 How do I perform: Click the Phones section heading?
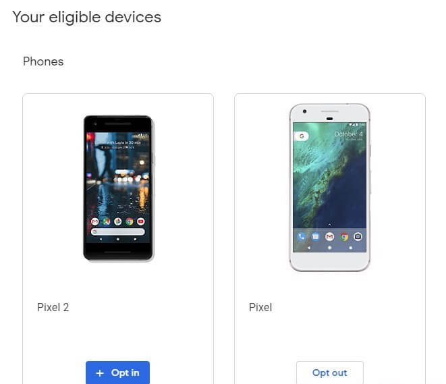43,61
